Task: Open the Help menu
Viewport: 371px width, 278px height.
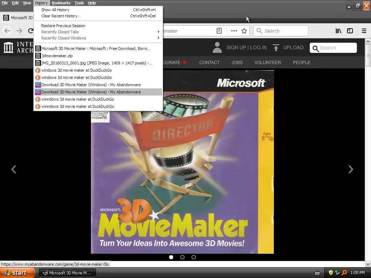Action: point(92,3)
